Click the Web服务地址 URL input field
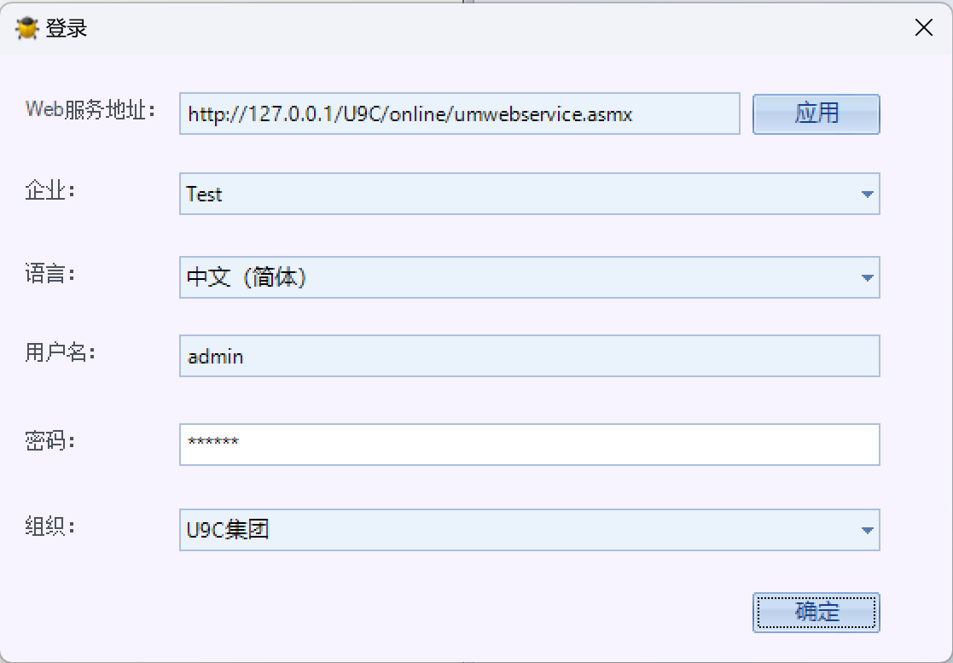Screen dimensions: 953x663 coord(459,114)
